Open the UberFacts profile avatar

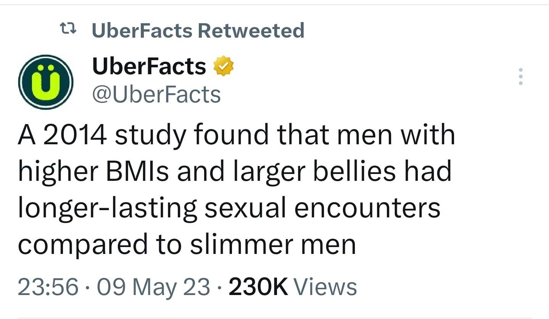click(x=46, y=82)
